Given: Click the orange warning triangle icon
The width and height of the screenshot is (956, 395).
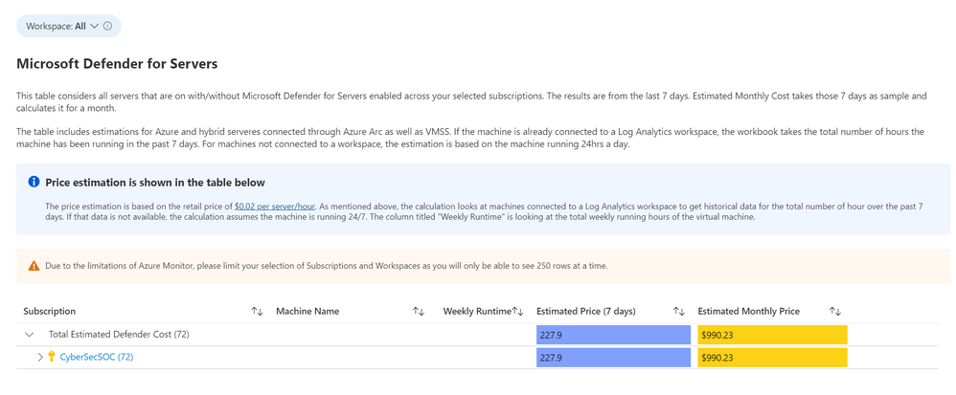Looking at the screenshot, I should coord(34,266).
